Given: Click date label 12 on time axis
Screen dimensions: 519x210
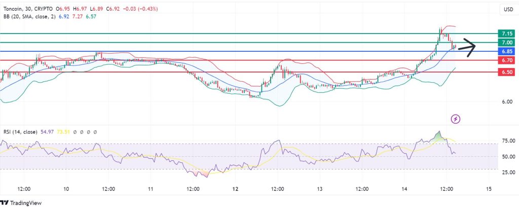Looking at the screenshot, I should point(235,189).
